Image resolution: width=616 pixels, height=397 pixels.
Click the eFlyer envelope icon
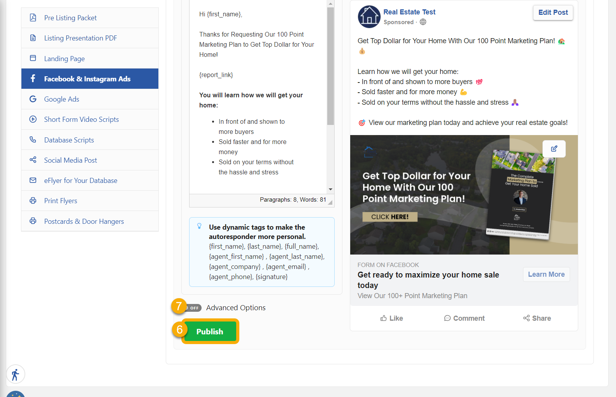(x=33, y=180)
